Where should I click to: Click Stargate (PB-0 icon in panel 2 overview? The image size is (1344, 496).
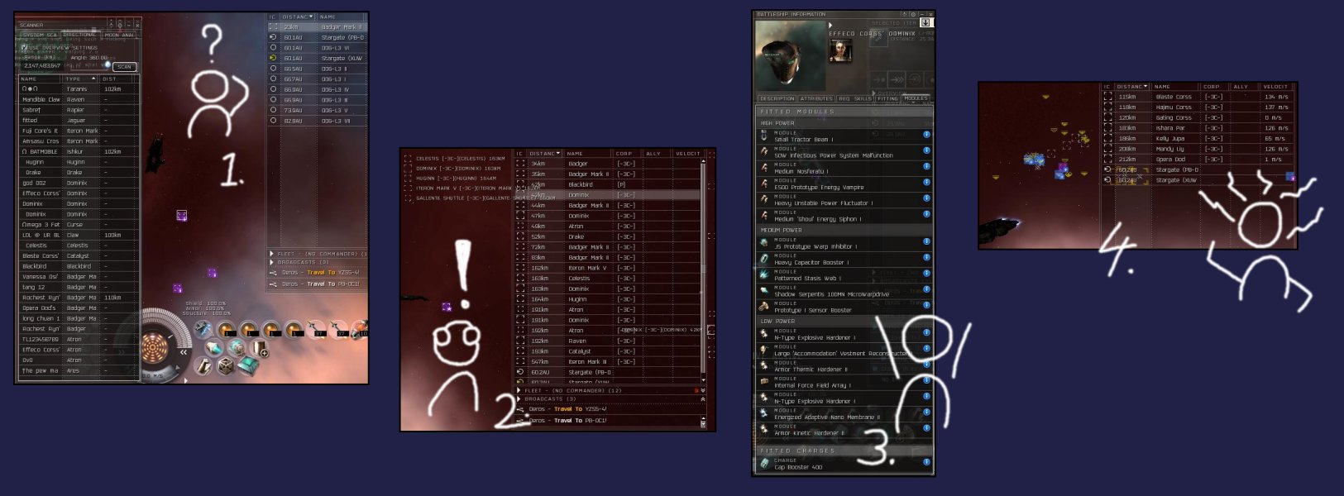point(520,372)
